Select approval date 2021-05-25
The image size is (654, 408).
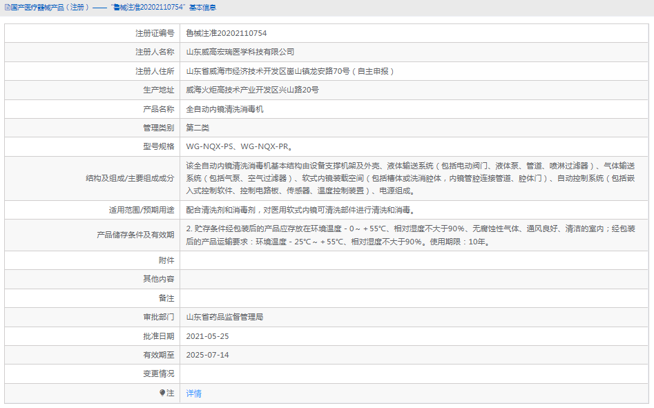(x=207, y=336)
